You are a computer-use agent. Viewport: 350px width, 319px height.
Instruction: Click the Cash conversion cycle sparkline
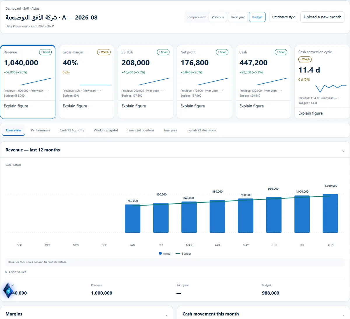(331, 88)
